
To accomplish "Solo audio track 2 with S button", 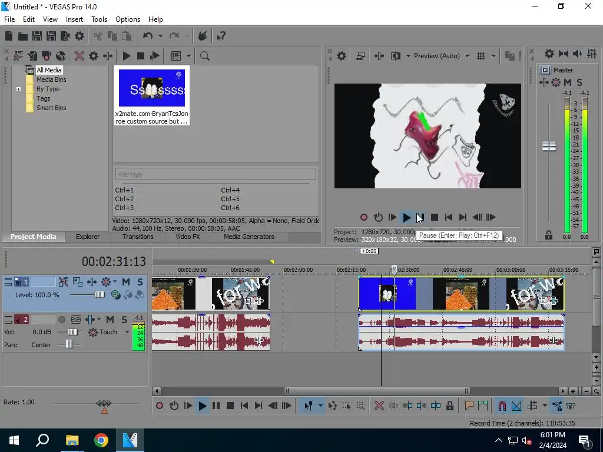I will [124, 320].
